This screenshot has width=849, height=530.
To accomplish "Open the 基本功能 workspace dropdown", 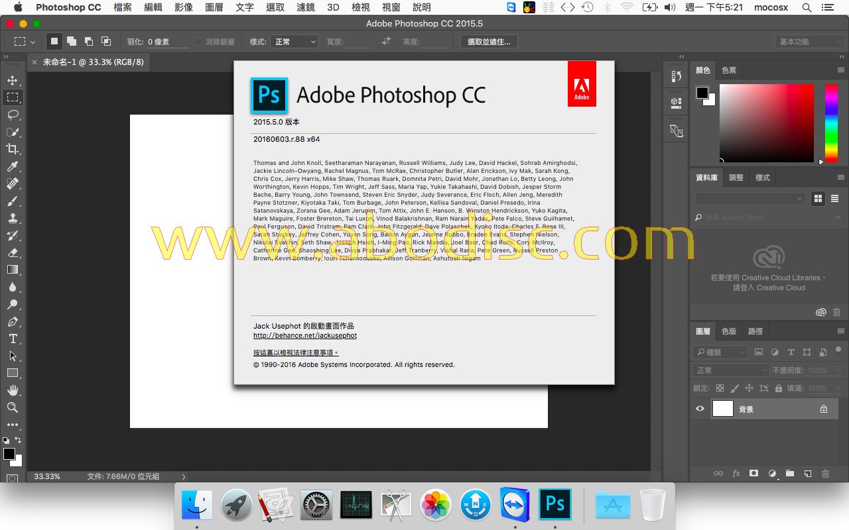I will (810, 42).
